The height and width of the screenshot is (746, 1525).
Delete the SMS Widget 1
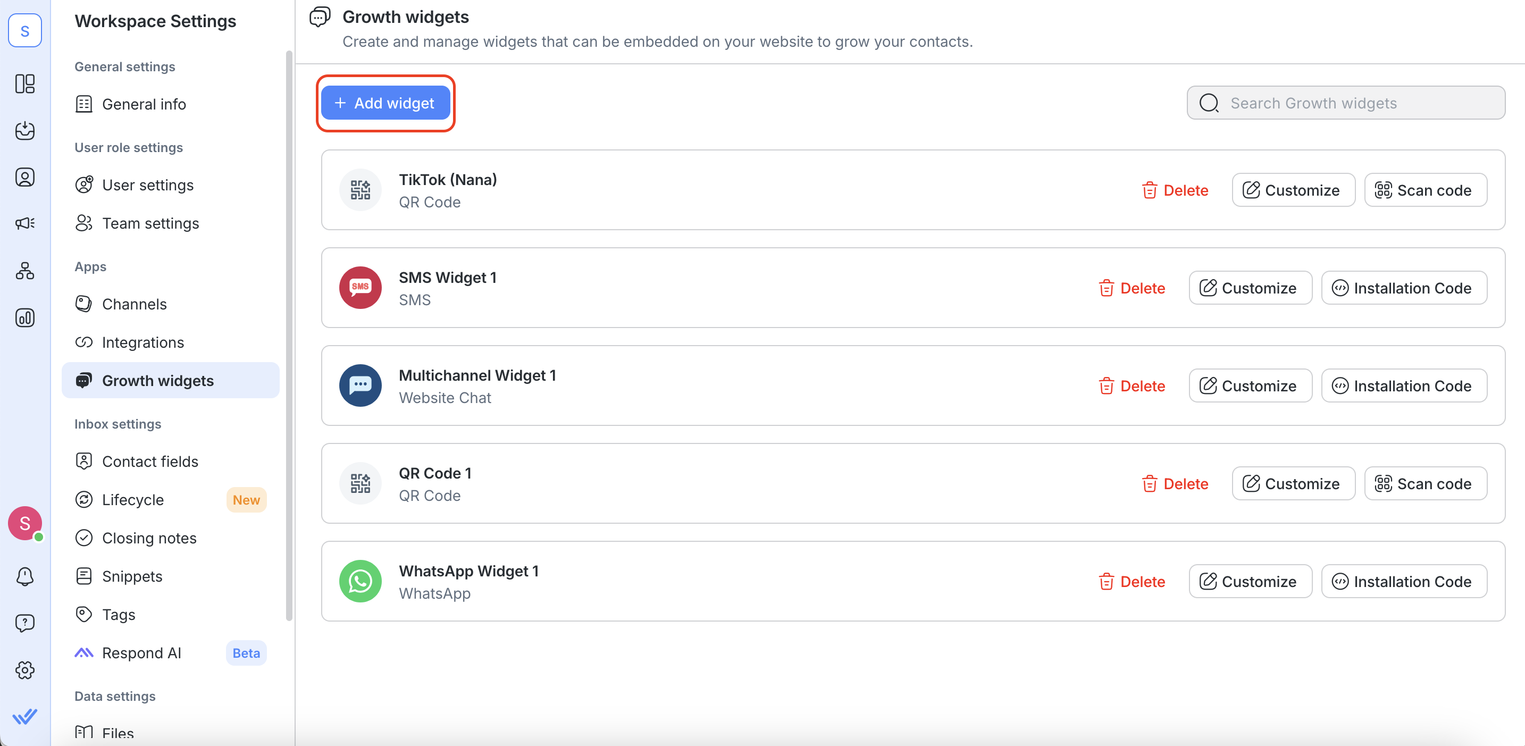[1132, 288]
